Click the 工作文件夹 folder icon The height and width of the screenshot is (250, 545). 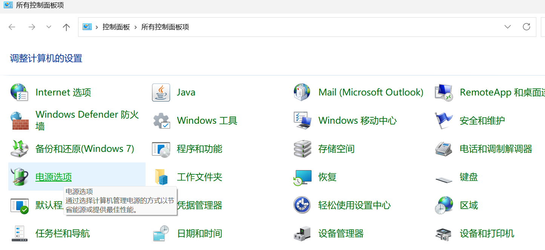161,177
